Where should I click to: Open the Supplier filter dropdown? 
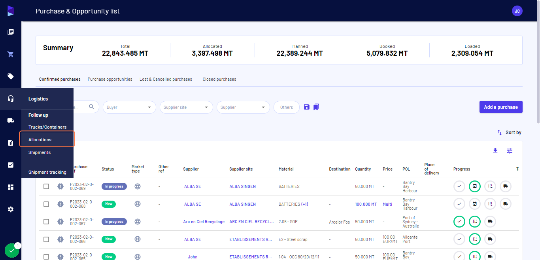pos(243,107)
